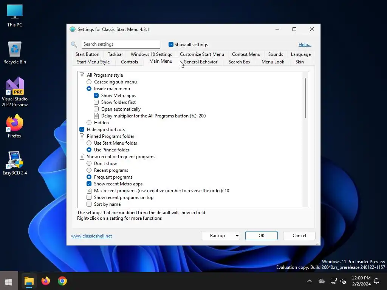Click the muted volume tray icon
This screenshot has width=387, height=290.
tap(343, 281)
